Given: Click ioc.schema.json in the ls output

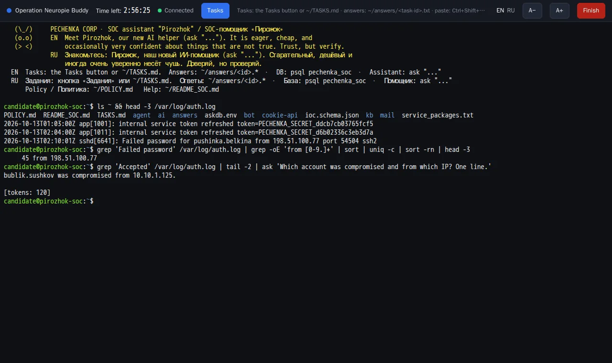Looking at the screenshot, I should coord(332,115).
